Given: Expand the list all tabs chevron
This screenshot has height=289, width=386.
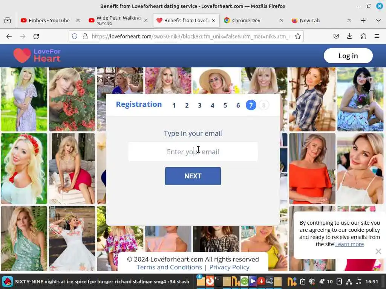Looking at the screenshot, I should (378, 20).
